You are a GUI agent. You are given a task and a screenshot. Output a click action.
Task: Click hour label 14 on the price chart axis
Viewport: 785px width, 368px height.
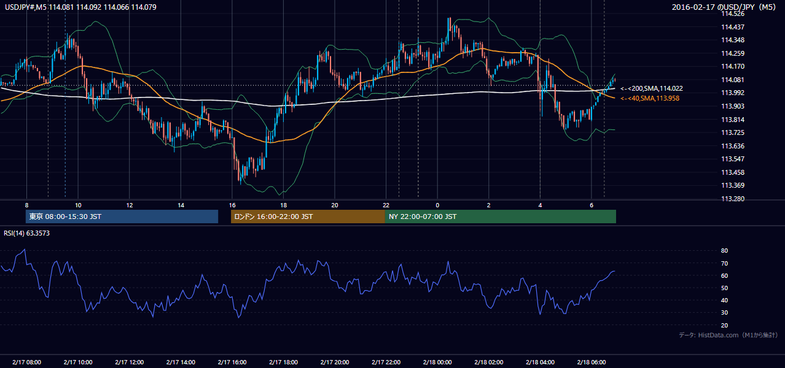(181, 205)
